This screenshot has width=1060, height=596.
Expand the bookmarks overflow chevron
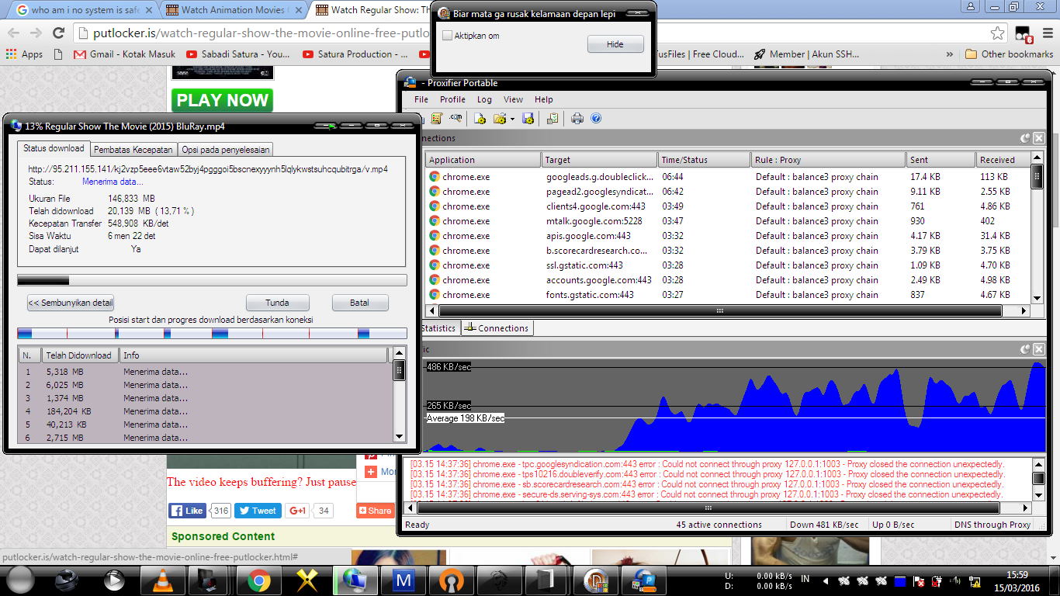point(950,54)
